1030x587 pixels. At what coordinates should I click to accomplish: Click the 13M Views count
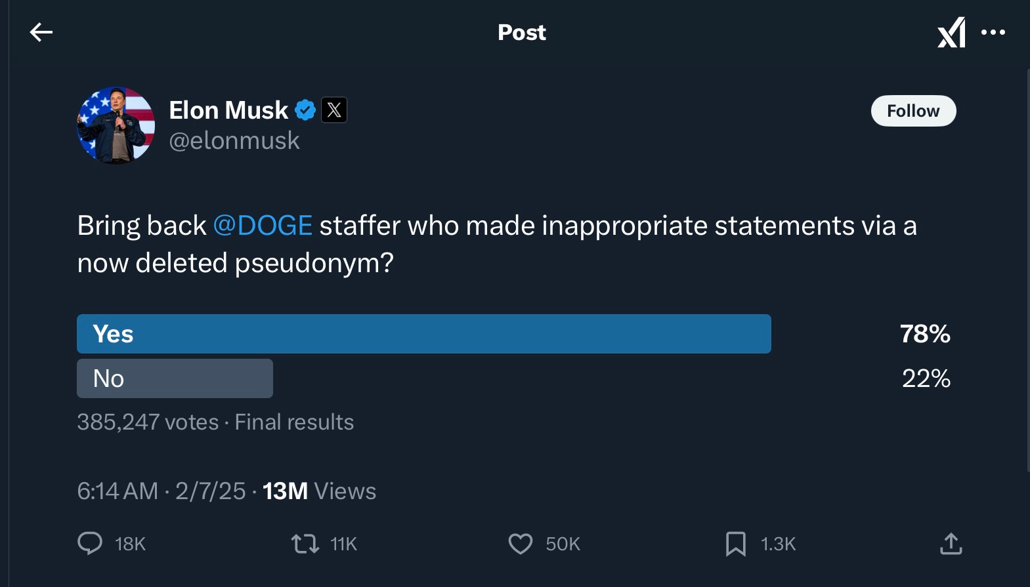[319, 491]
